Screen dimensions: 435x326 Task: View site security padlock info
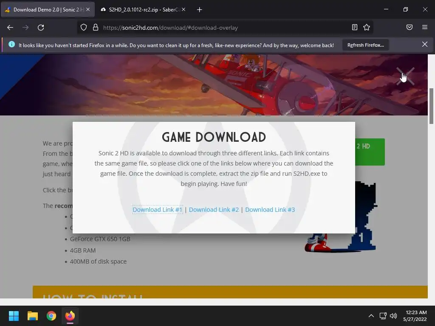click(96, 28)
